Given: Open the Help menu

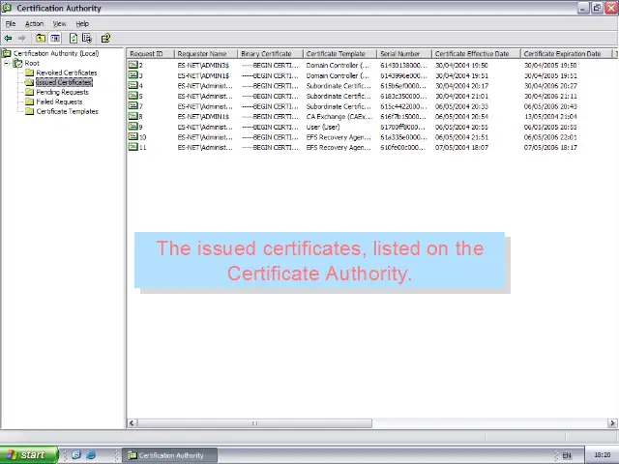Looking at the screenshot, I should (82, 23).
